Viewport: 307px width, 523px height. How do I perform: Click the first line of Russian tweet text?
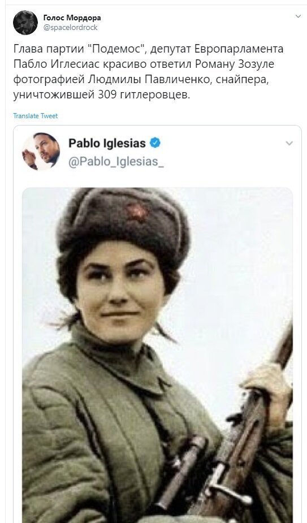pyautogui.click(x=149, y=49)
